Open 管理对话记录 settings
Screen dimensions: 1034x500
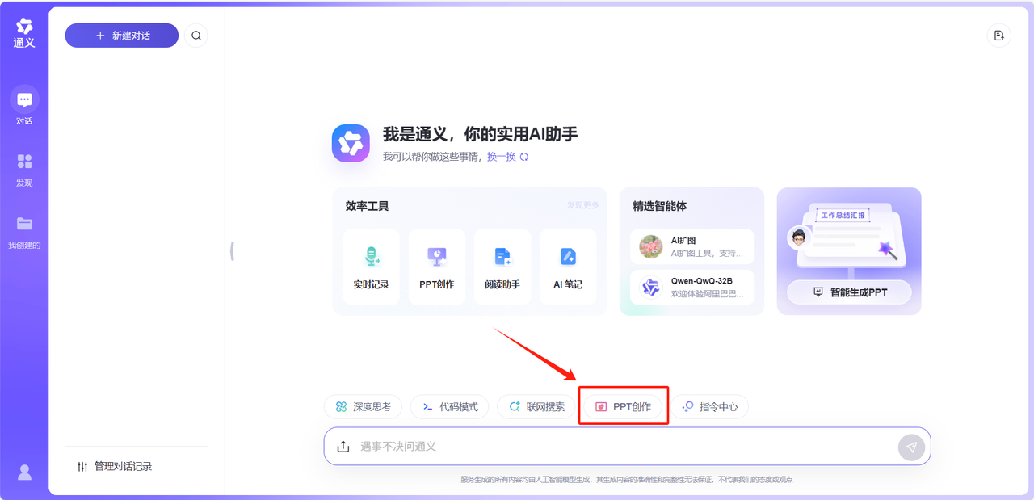pos(114,466)
